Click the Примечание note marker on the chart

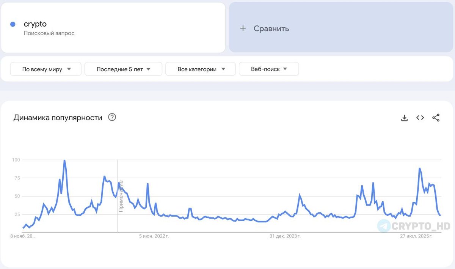point(121,196)
